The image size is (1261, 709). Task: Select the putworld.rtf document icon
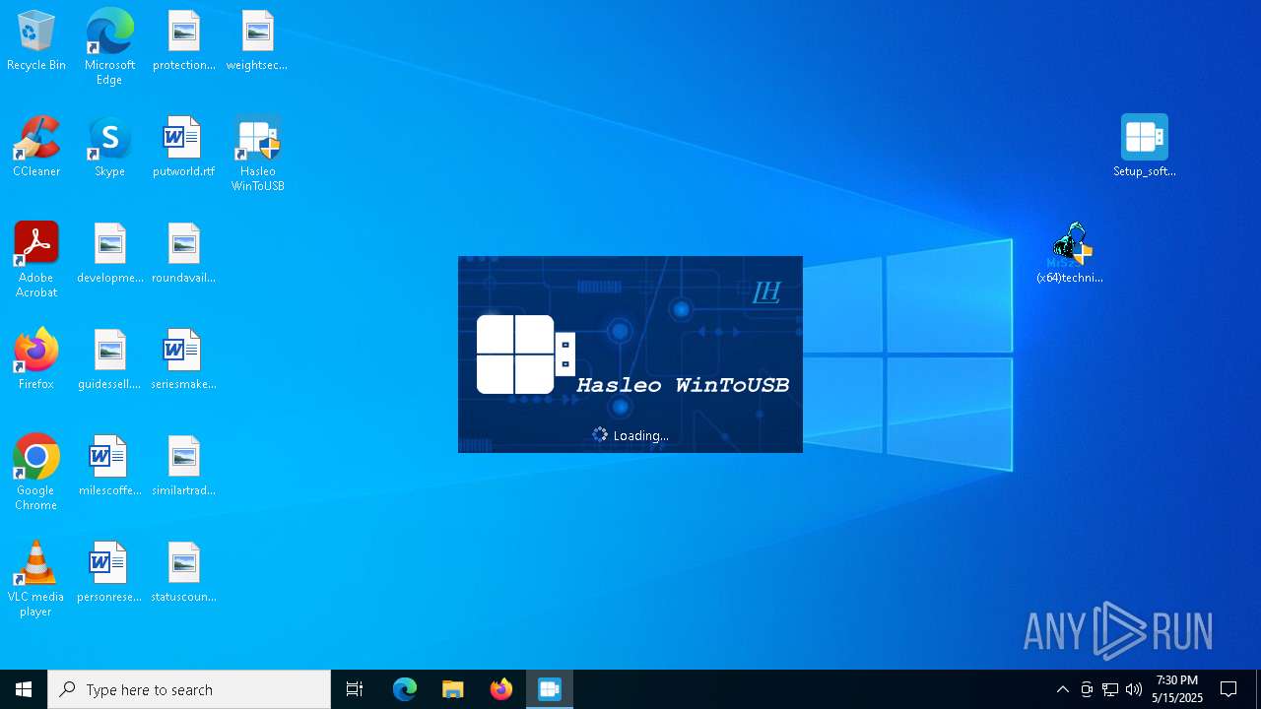(x=183, y=148)
